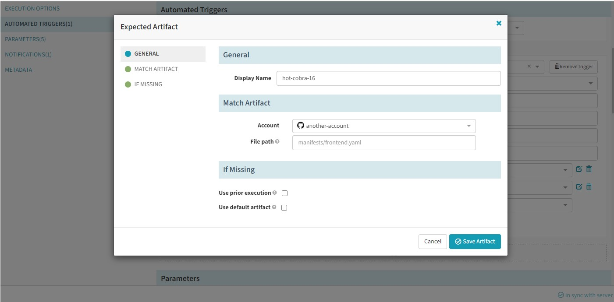The width and height of the screenshot is (614, 302).
Task: Click the Save Artifact button
Action: click(475, 242)
